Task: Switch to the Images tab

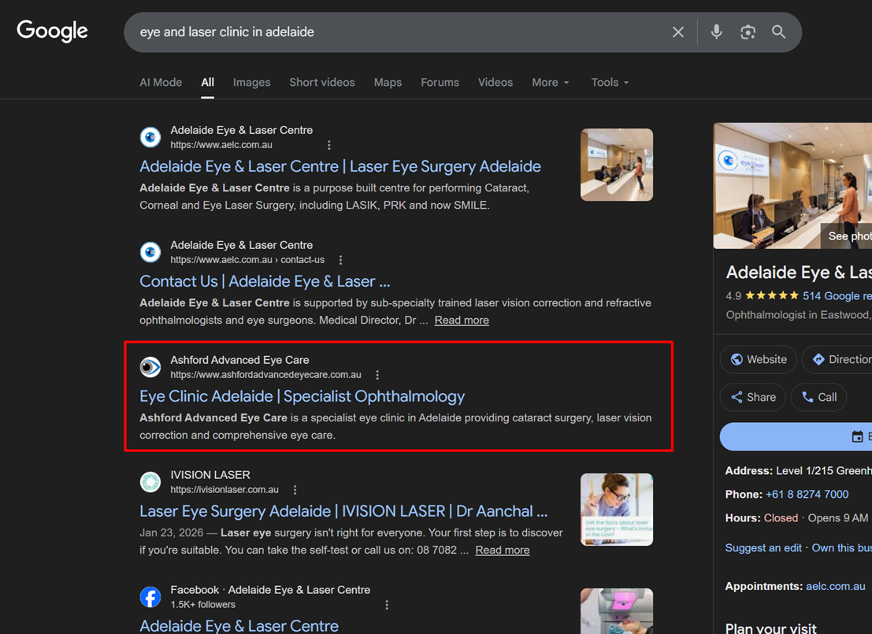Action: pyautogui.click(x=251, y=83)
